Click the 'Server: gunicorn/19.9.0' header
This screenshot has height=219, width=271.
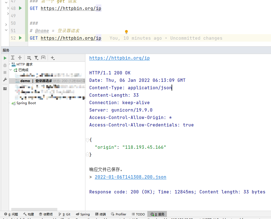(x=121, y=110)
